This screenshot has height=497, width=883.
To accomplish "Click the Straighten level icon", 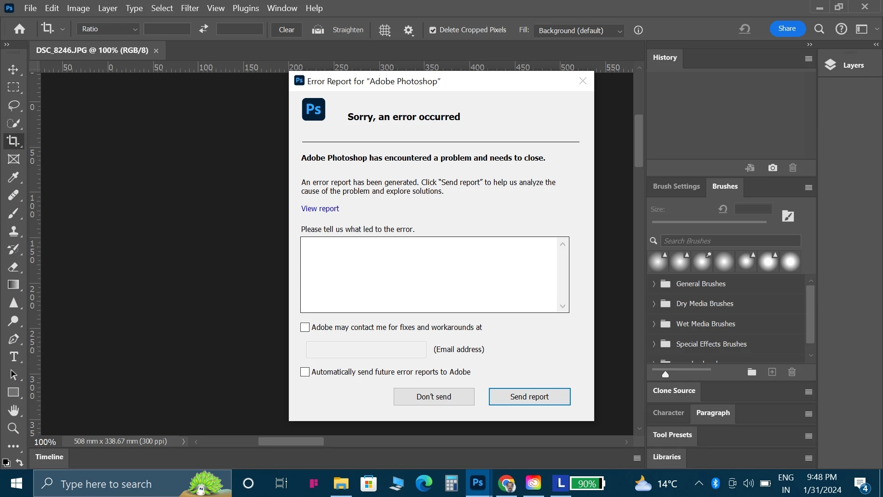I will (x=318, y=30).
